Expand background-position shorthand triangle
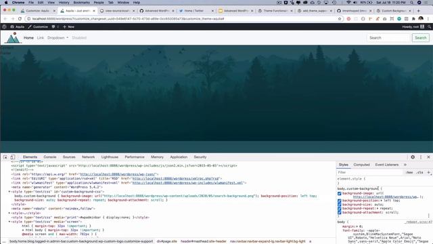Screen dimensions: 433x244 tap(382, 201)
